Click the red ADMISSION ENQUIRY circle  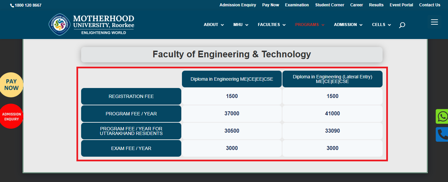[x=11, y=116]
